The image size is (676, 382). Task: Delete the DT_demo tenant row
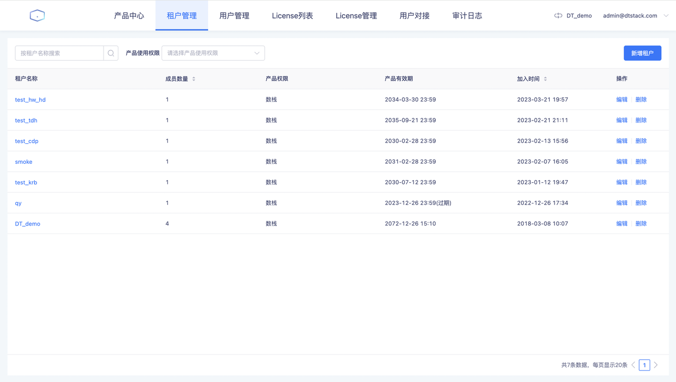pyautogui.click(x=641, y=223)
